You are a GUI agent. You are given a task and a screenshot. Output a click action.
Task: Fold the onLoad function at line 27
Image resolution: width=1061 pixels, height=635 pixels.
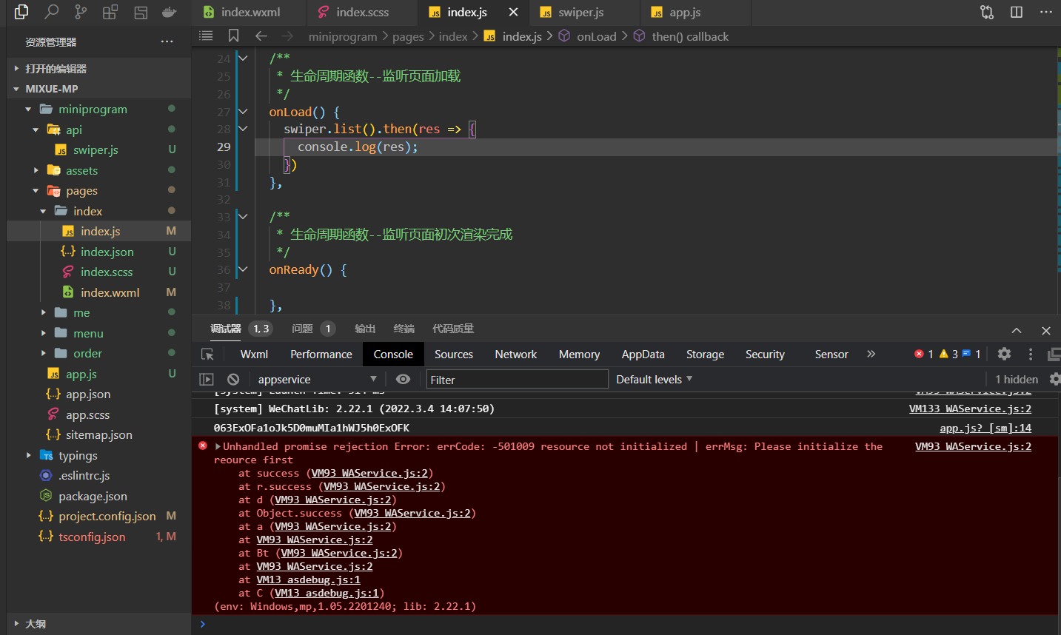point(243,112)
